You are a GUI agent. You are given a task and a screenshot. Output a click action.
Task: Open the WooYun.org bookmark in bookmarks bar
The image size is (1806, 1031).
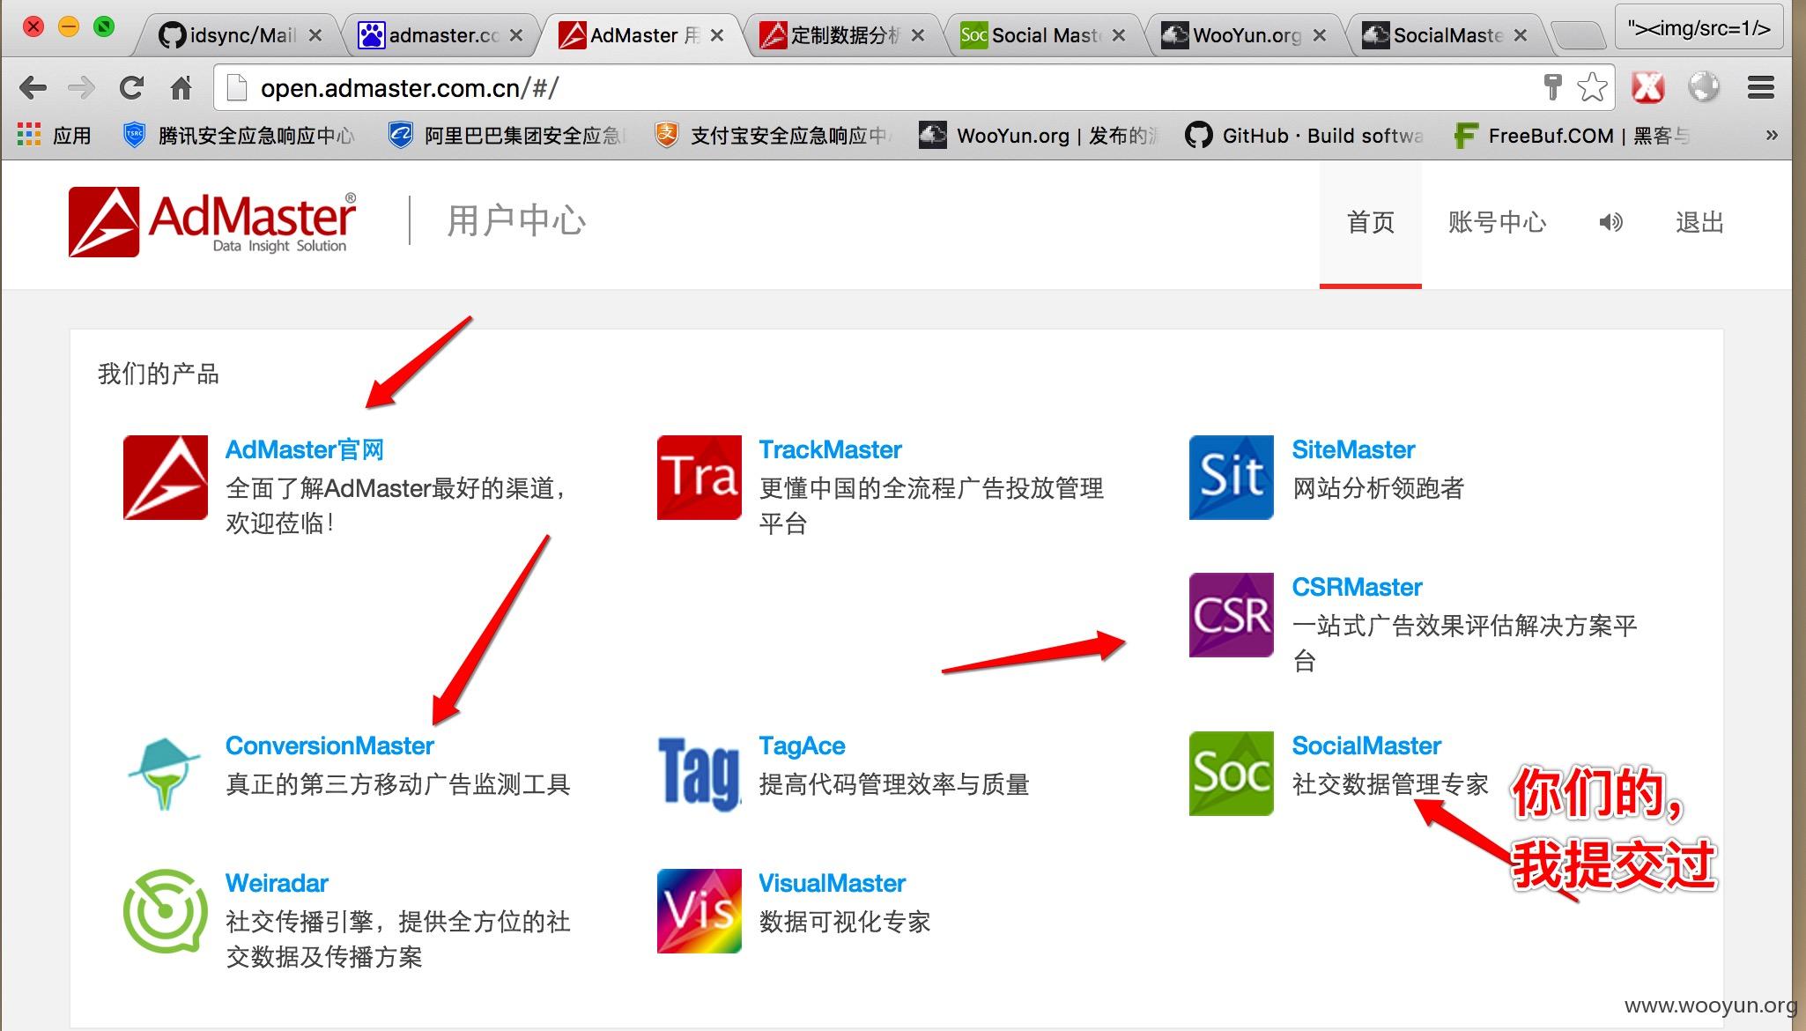pyautogui.click(x=1039, y=136)
